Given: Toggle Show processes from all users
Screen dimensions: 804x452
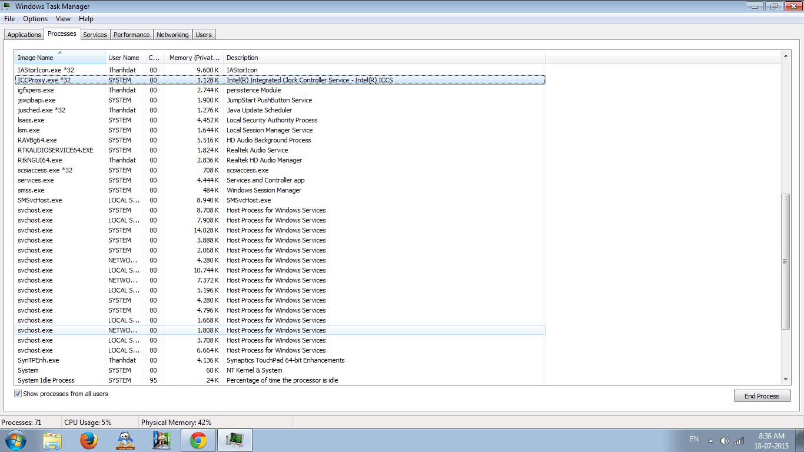Looking at the screenshot, I should click(18, 394).
